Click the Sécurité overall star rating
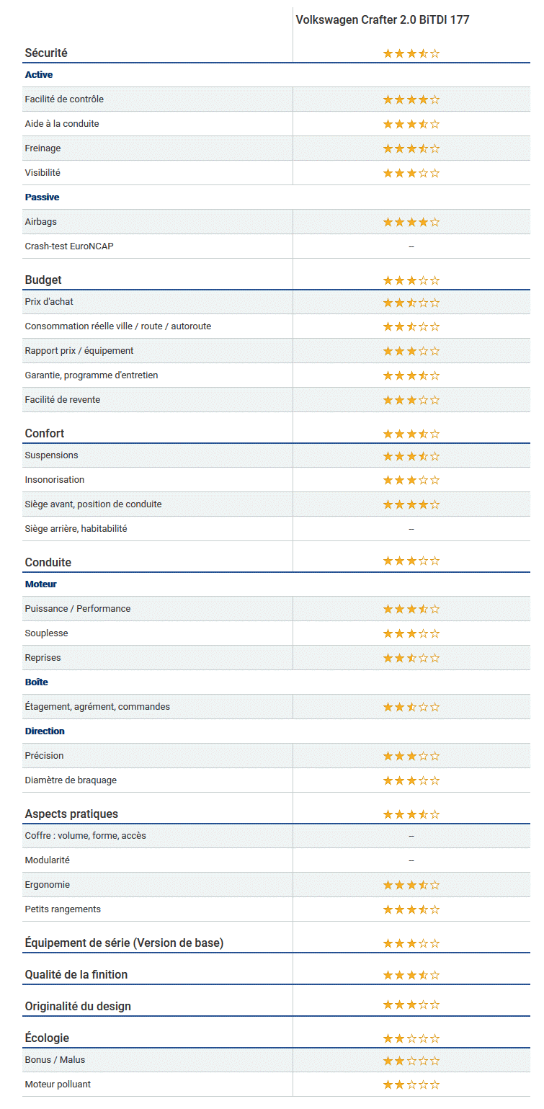The image size is (544, 1109). [411, 53]
